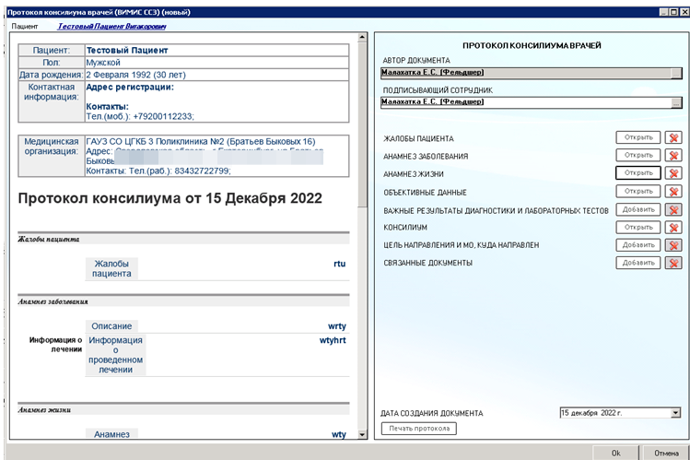
Task: Click the description value wrty
Action: 337,326
